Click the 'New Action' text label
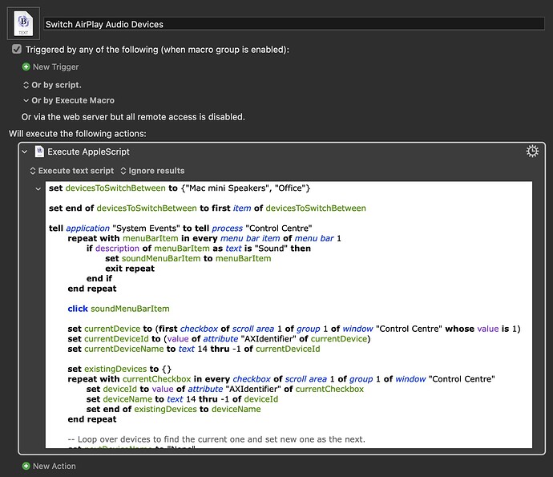 [x=54, y=466]
